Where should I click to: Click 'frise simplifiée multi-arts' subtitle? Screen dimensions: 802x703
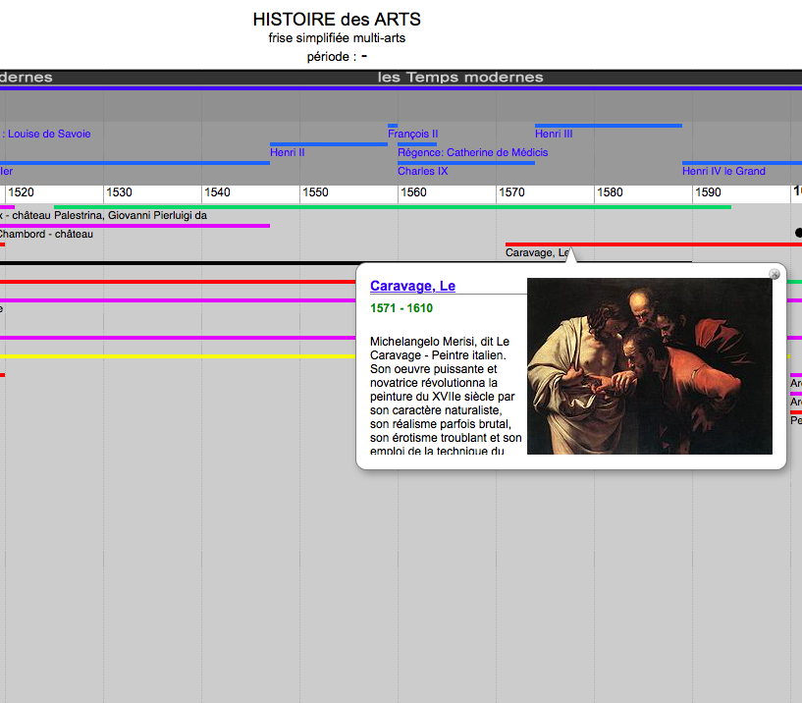(x=337, y=38)
